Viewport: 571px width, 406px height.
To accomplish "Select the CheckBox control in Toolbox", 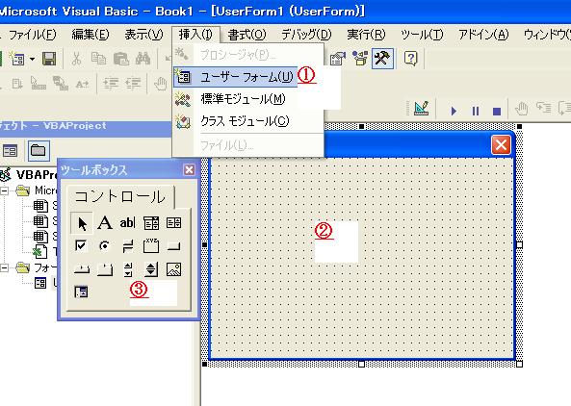I will [81, 245].
